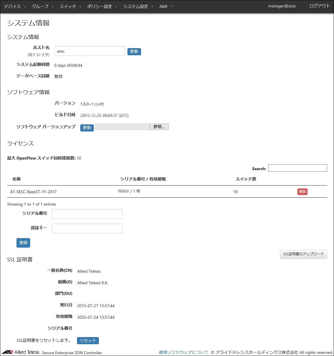Viewport: 334px width, 356px height.
Task: Sort by シリアル番号 / 有効期限 column
Action: pos(143,179)
